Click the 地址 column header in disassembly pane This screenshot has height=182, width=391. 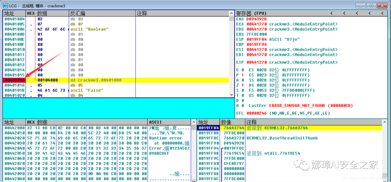14,13
